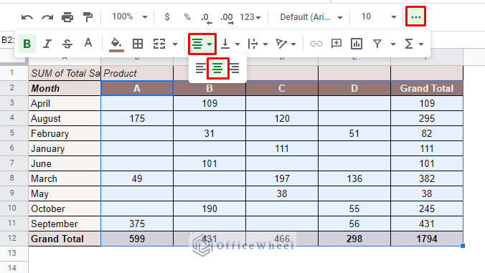The image size is (485, 273).
Task: Open the vertical align dropdown
Action: coord(230,44)
